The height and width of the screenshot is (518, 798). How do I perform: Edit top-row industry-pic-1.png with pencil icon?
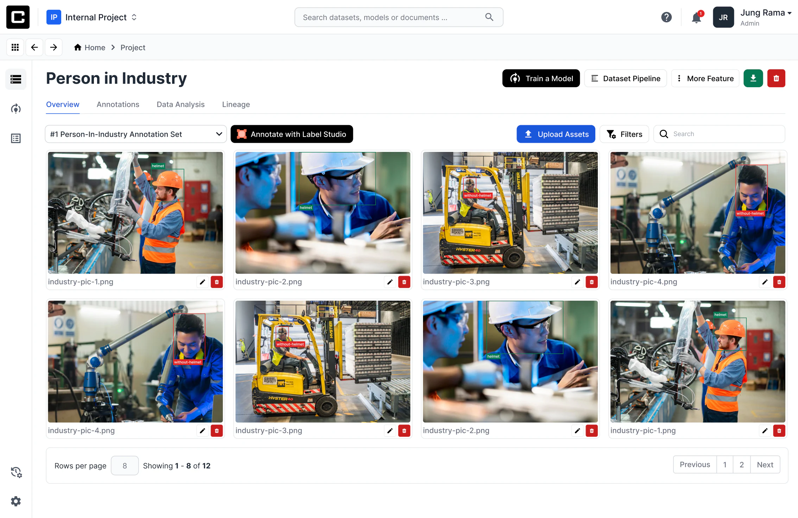203,282
